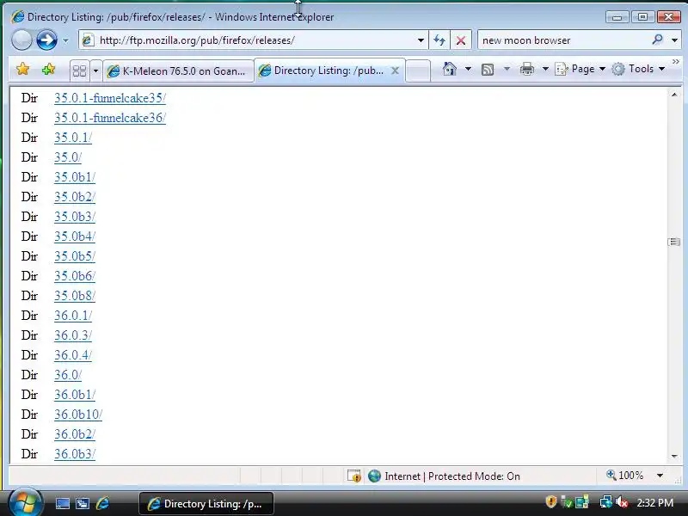Open the Favorites Center star icon
The width and height of the screenshot is (688, 516).
point(23,70)
